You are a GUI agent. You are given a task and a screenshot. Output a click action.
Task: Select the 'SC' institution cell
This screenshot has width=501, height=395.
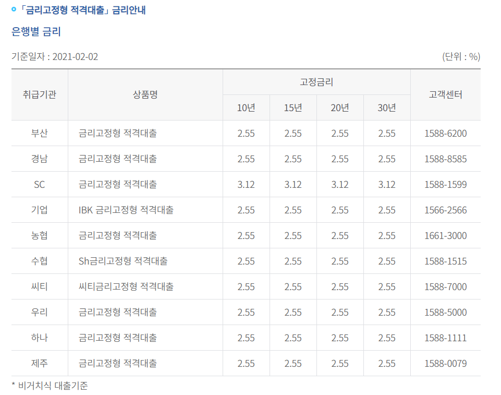click(x=39, y=184)
